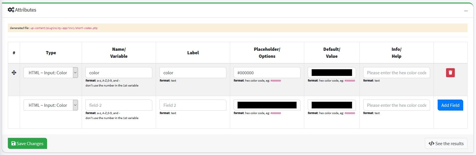Pick the first row Default color swatch
476x155 pixels.
(332, 73)
